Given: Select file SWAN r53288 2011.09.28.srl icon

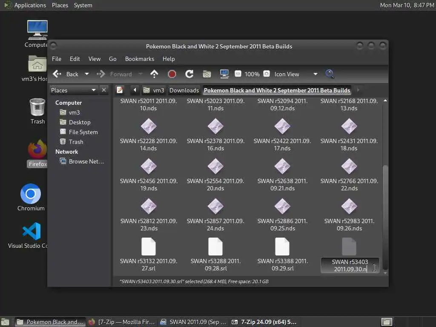Looking at the screenshot, I should (x=215, y=247).
